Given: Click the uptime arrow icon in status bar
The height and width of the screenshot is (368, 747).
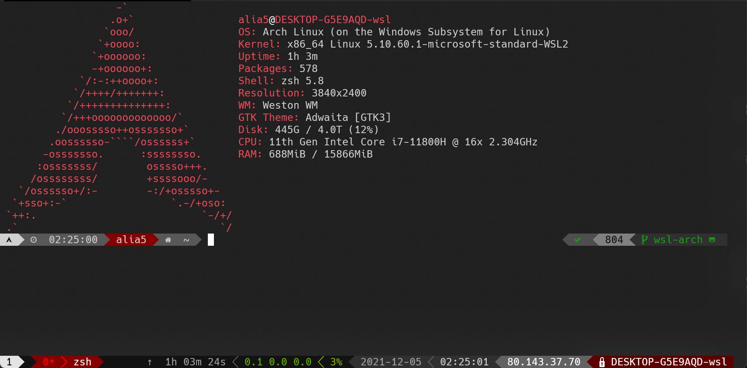Looking at the screenshot, I should pos(150,362).
